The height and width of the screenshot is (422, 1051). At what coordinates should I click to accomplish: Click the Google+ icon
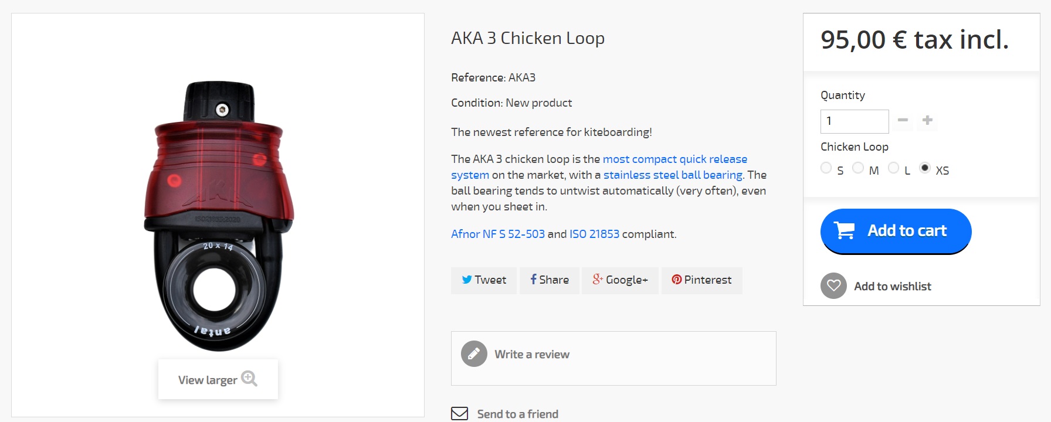(x=597, y=280)
